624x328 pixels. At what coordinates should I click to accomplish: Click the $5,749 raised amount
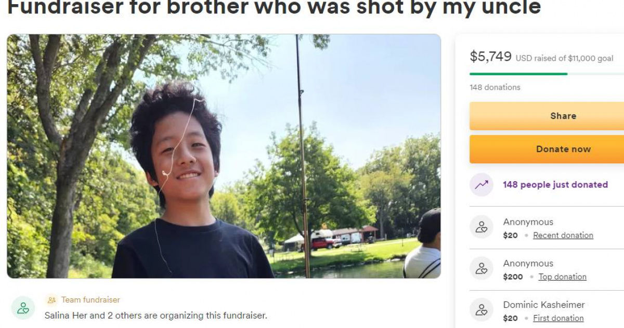[490, 57]
